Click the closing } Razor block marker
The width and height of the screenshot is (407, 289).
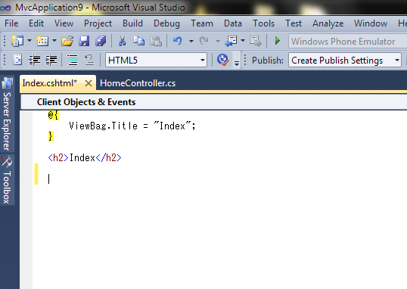point(51,136)
